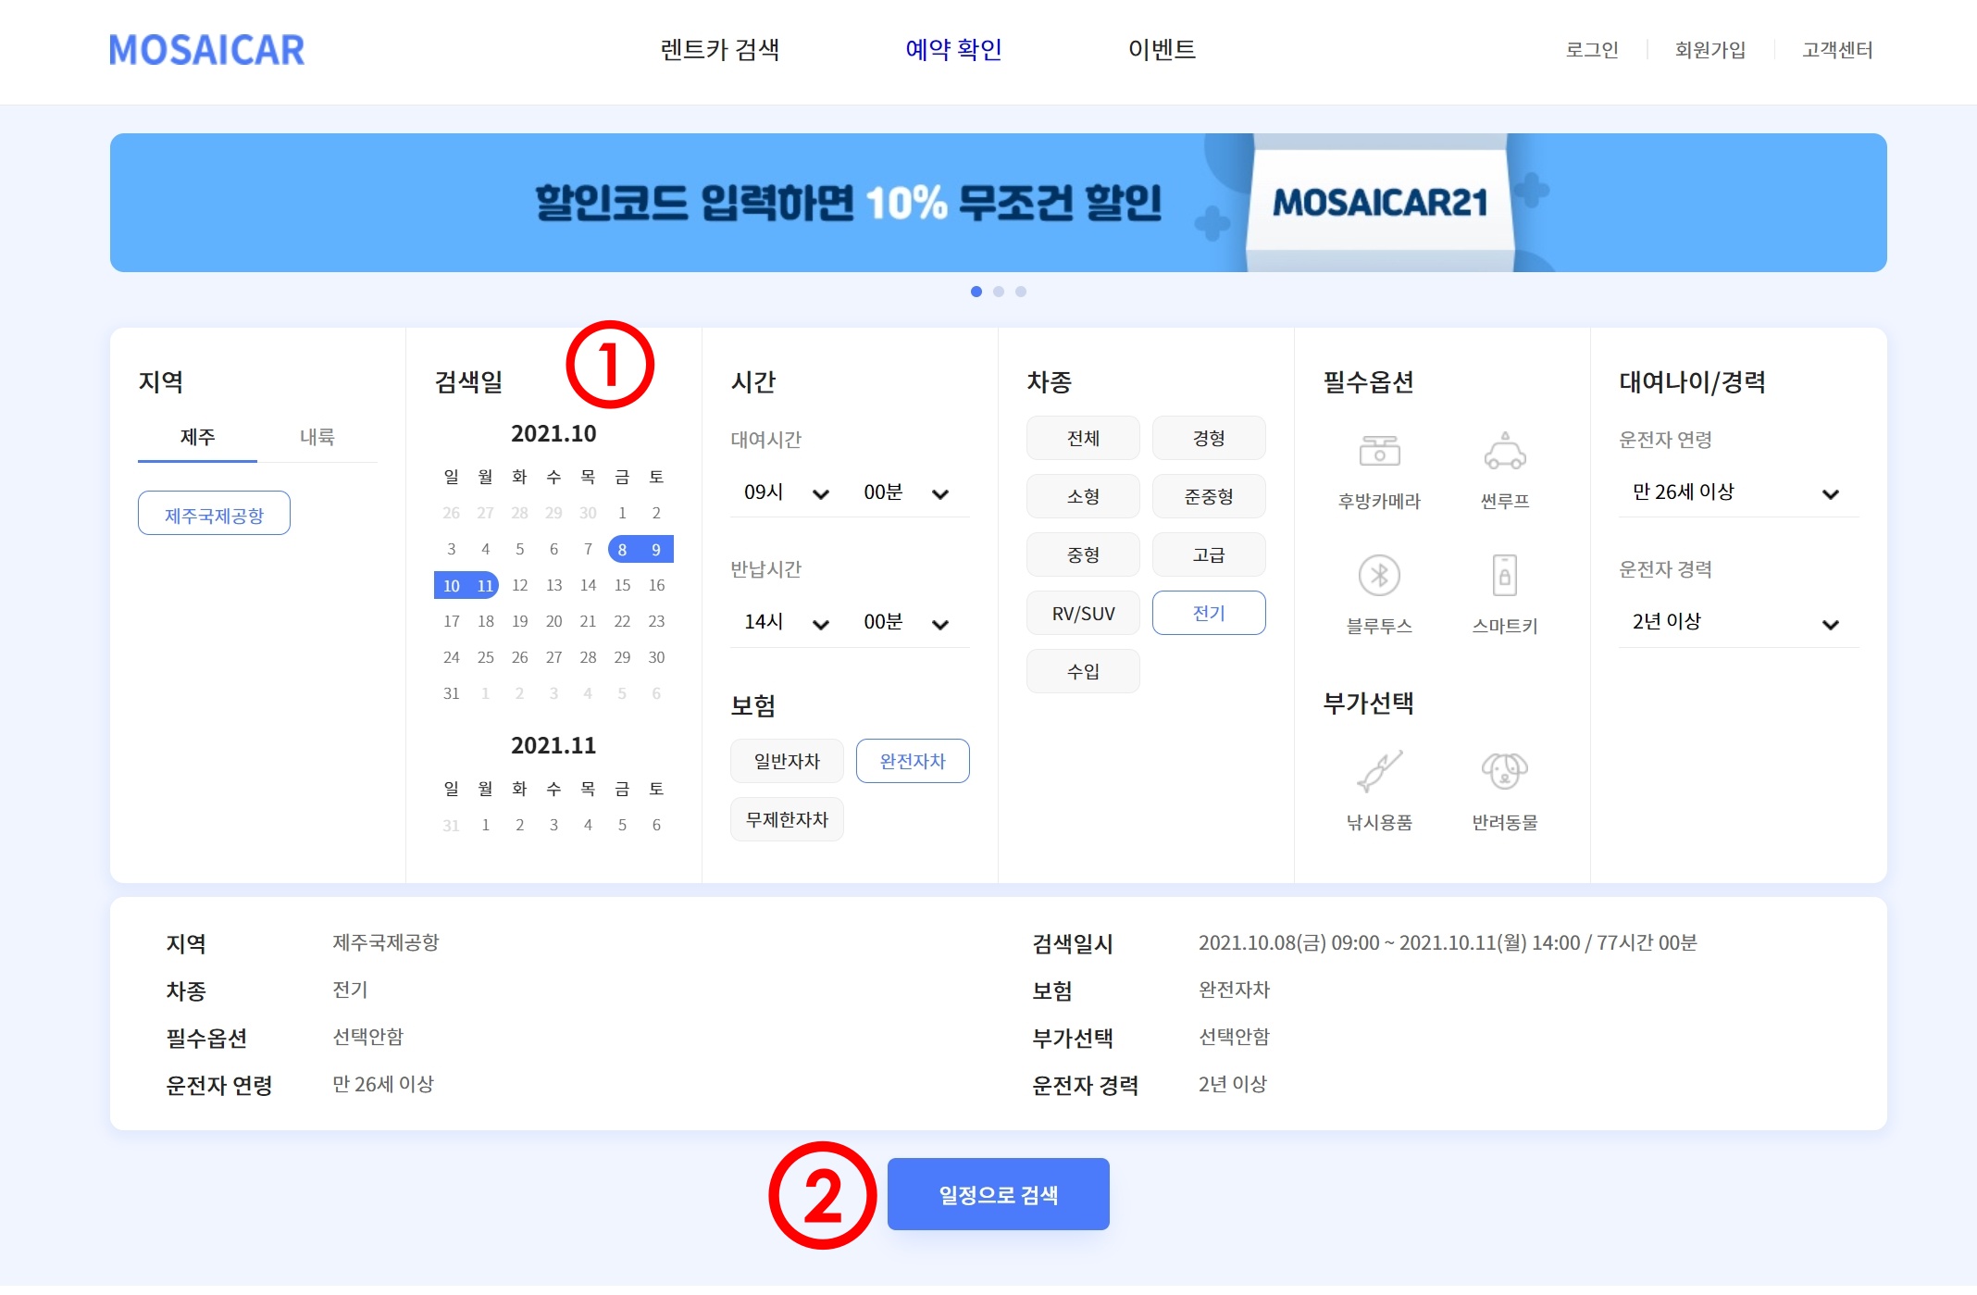1977x1295 pixels.
Task: Click the 제주국제공항 location chip
Action: tap(214, 512)
